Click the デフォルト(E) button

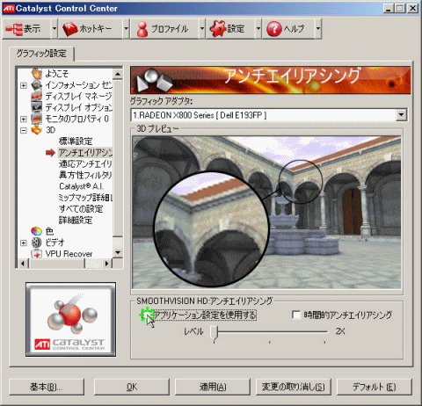(375, 387)
